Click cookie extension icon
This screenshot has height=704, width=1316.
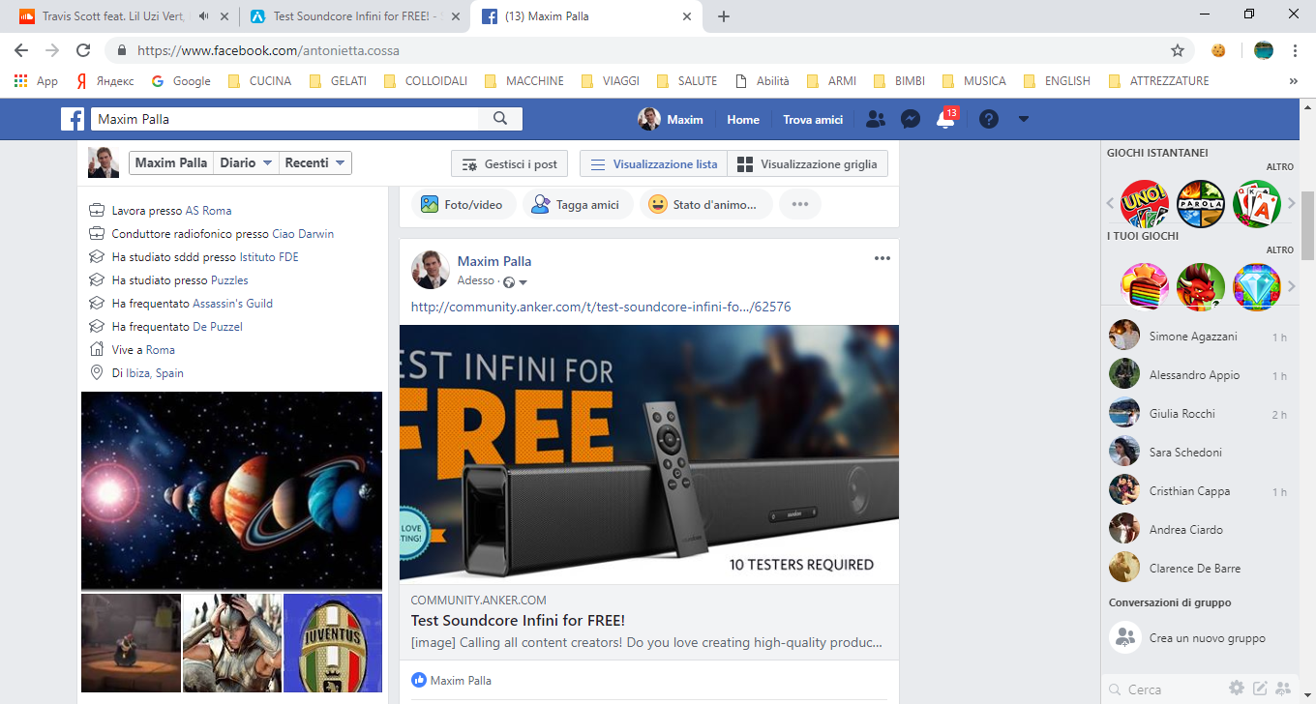pyautogui.click(x=1218, y=50)
